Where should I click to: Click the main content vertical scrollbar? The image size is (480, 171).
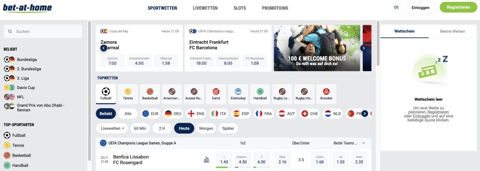click(378, 43)
